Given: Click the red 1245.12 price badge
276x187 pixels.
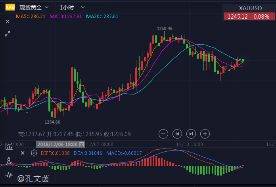Looking at the screenshot, I should tap(248, 16).
